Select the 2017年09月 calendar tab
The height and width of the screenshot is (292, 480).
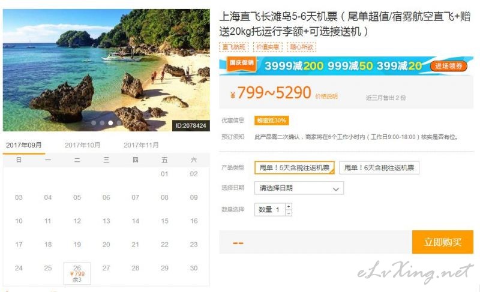coord(24,145)
